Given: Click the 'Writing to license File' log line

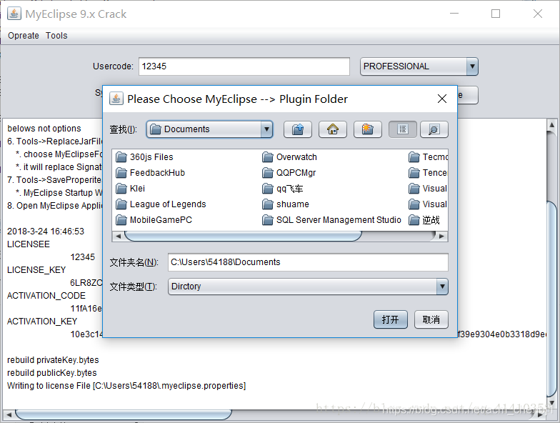Looking at the screenshot, I should click(x=126, y=386).
